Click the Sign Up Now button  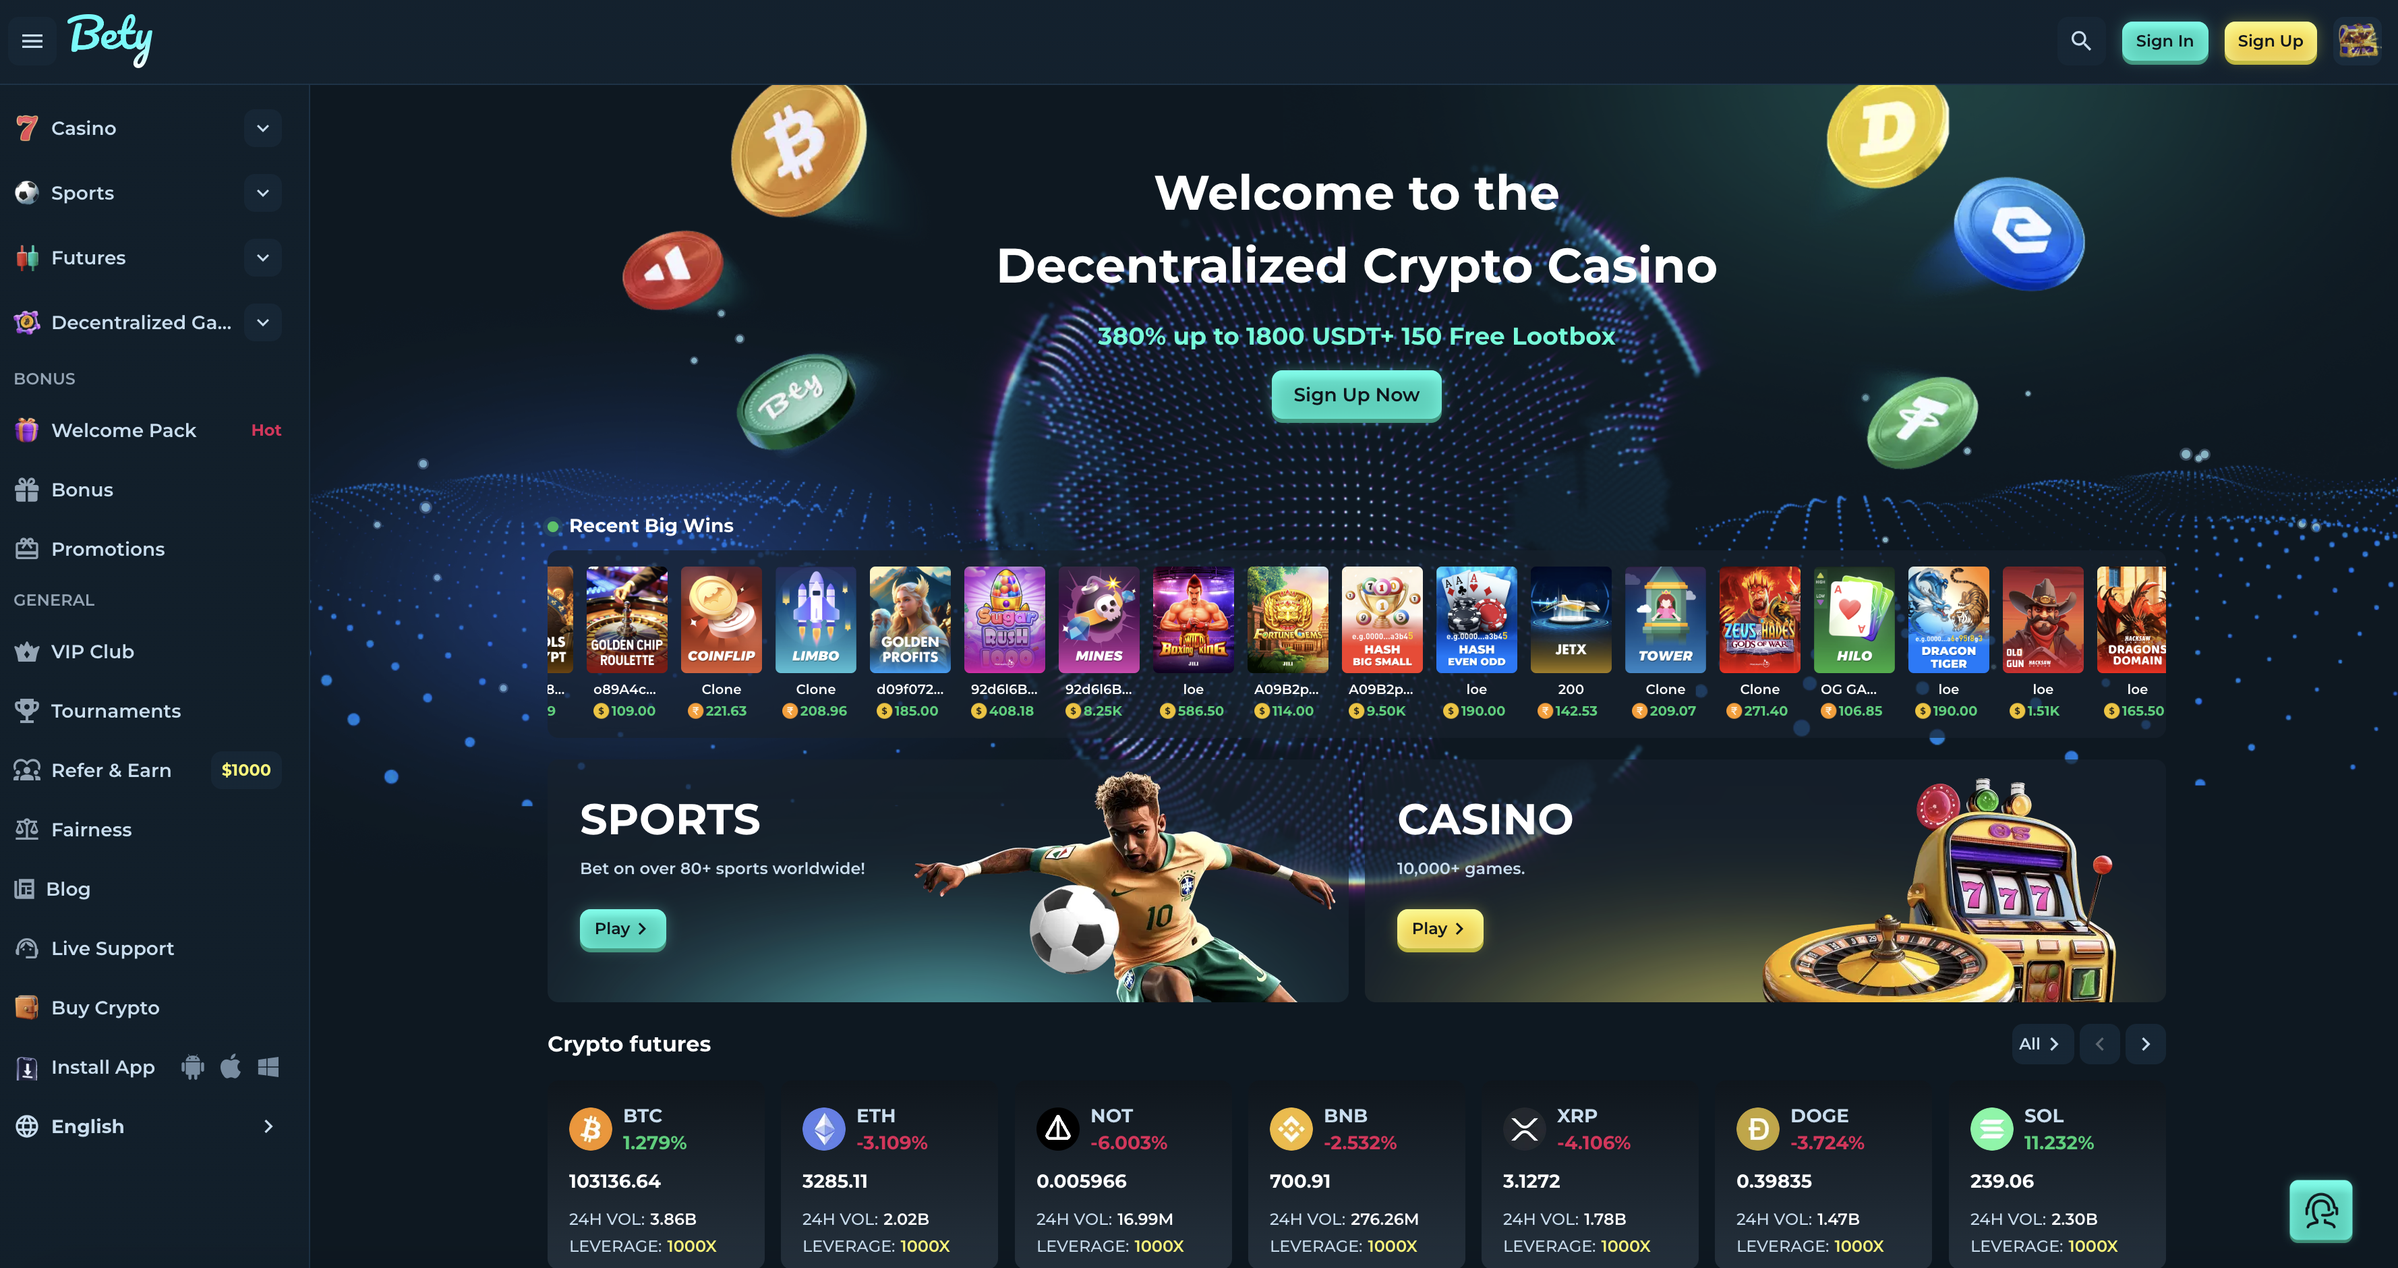coord(1356,395)
